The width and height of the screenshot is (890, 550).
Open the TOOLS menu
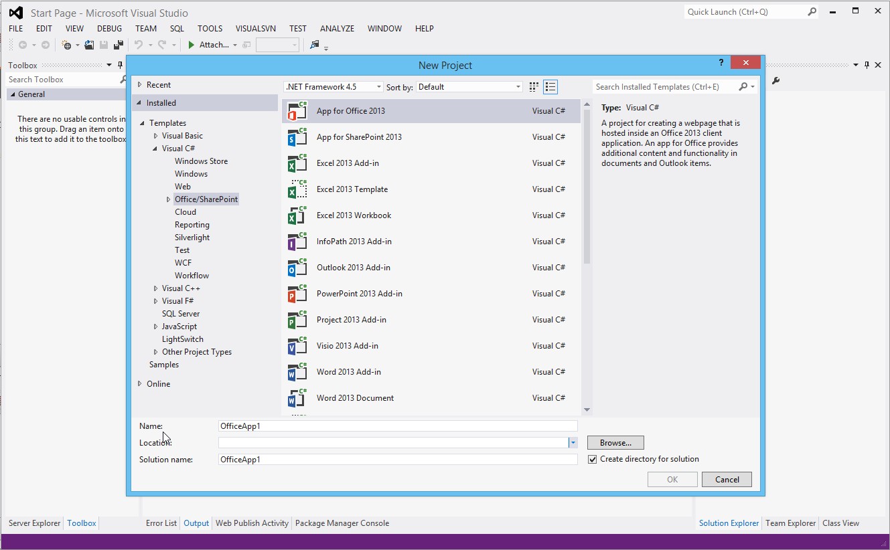pos(210,28)
